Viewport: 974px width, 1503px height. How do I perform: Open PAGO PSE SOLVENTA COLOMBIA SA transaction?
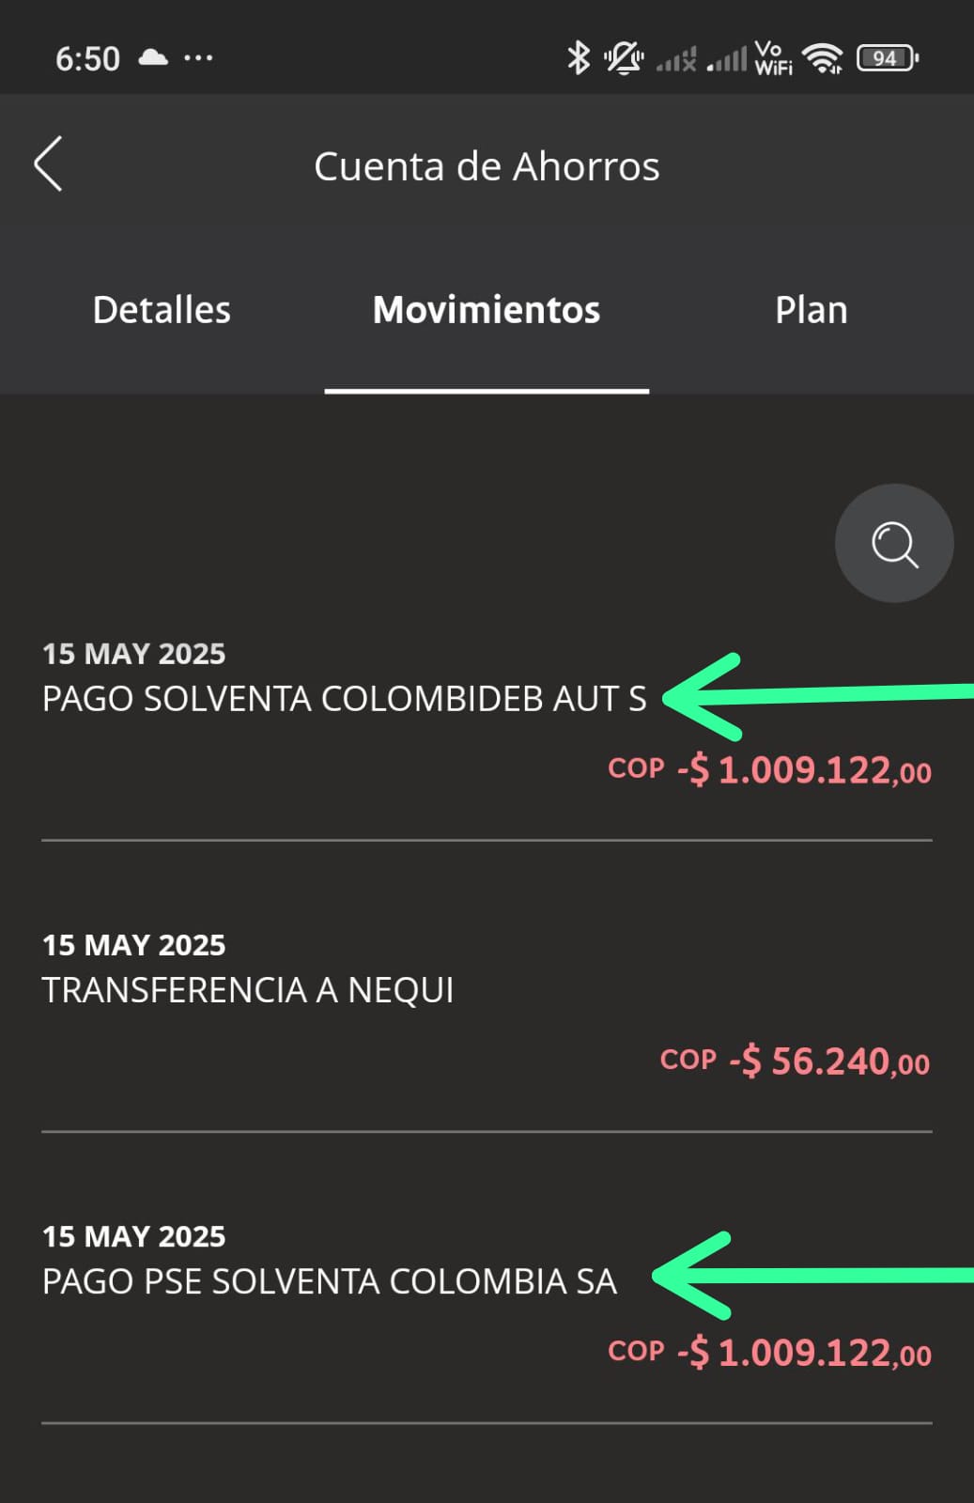coord(330,1281)
